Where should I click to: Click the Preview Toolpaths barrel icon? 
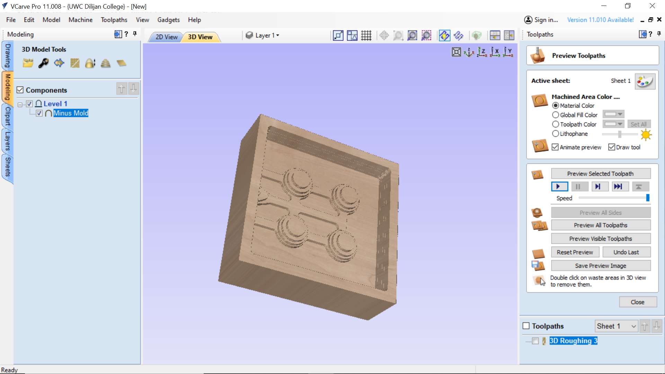tap(538, 56)
